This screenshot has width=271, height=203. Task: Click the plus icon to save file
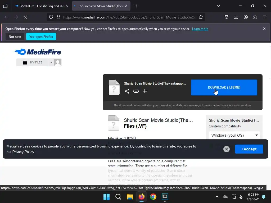point(145,91)
